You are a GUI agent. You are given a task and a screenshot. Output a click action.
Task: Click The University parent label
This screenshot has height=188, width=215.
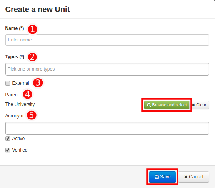pyautogui.click(x=20, y=104)
